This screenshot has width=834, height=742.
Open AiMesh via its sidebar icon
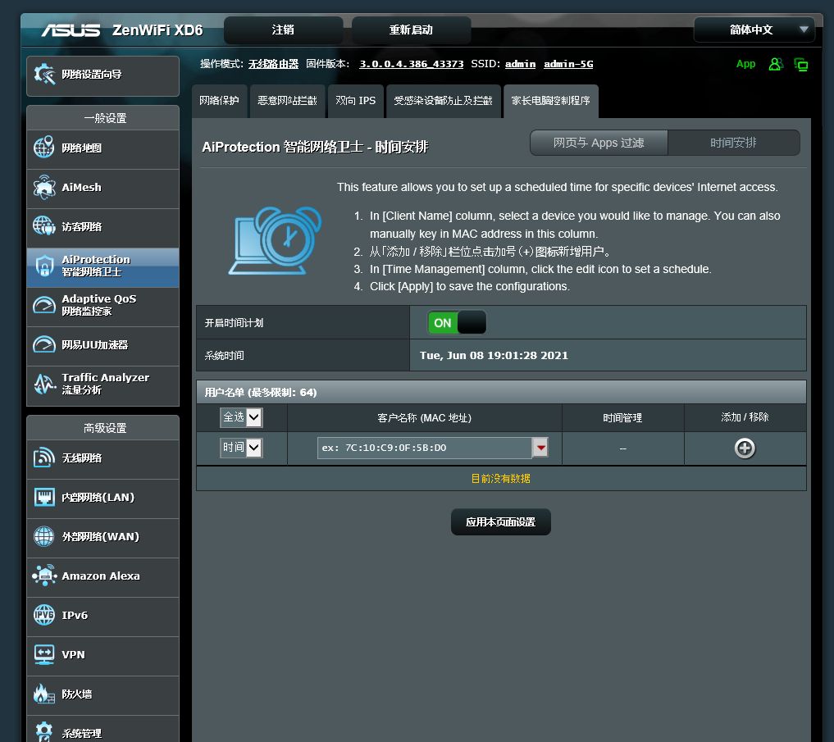[x=44, y=187]
